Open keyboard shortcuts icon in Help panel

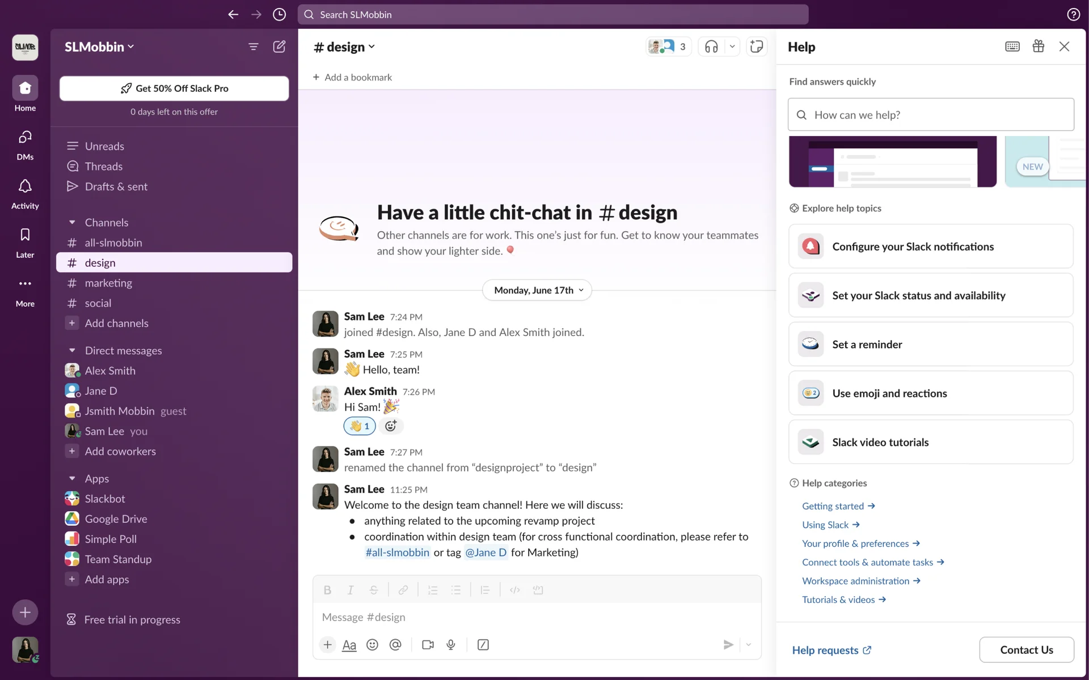point(1012,47)
